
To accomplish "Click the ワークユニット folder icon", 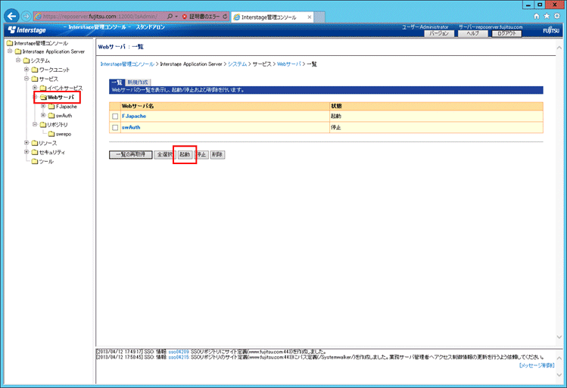I will tap(35, 70).
